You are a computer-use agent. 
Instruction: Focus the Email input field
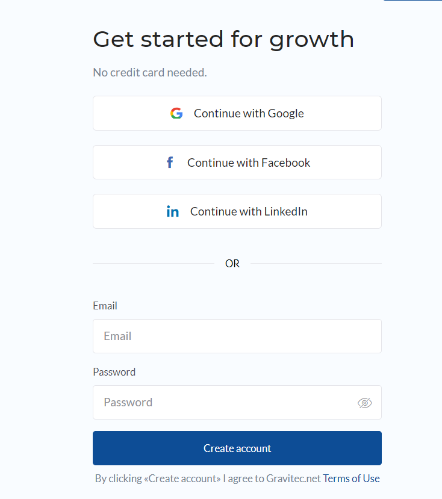237,336
